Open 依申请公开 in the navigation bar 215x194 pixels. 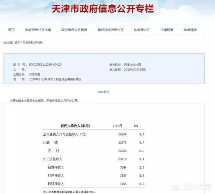142,30
